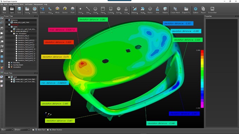Screen dimensions: 239x134
Task: Toggle the Show Text checkbox
Action: 33,130
